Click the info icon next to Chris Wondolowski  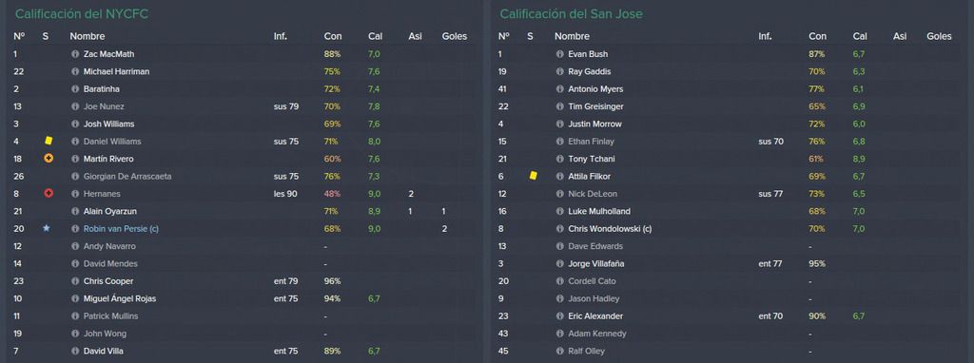click(x=559, y=228)
